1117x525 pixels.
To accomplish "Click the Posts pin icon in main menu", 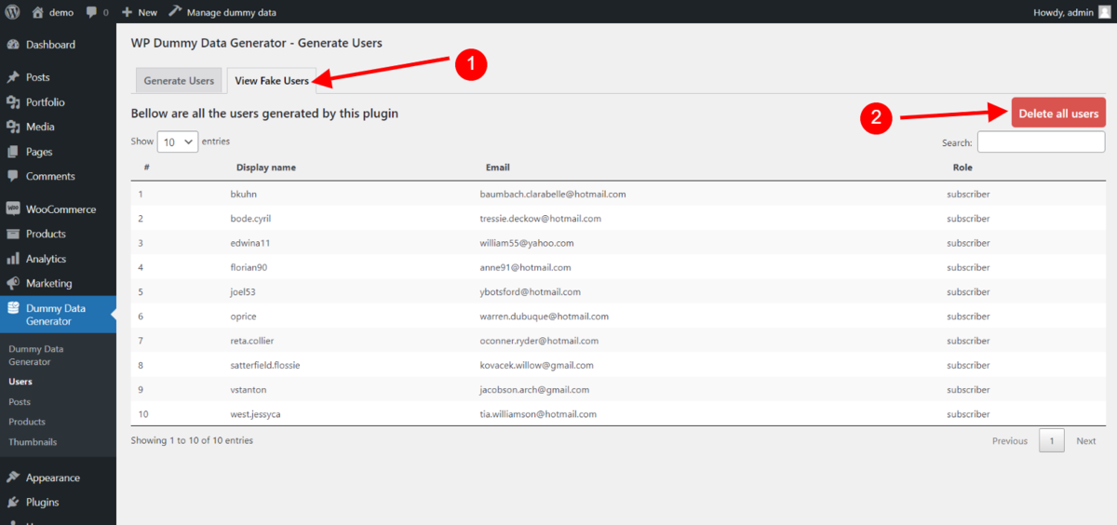I will [13, 77].
